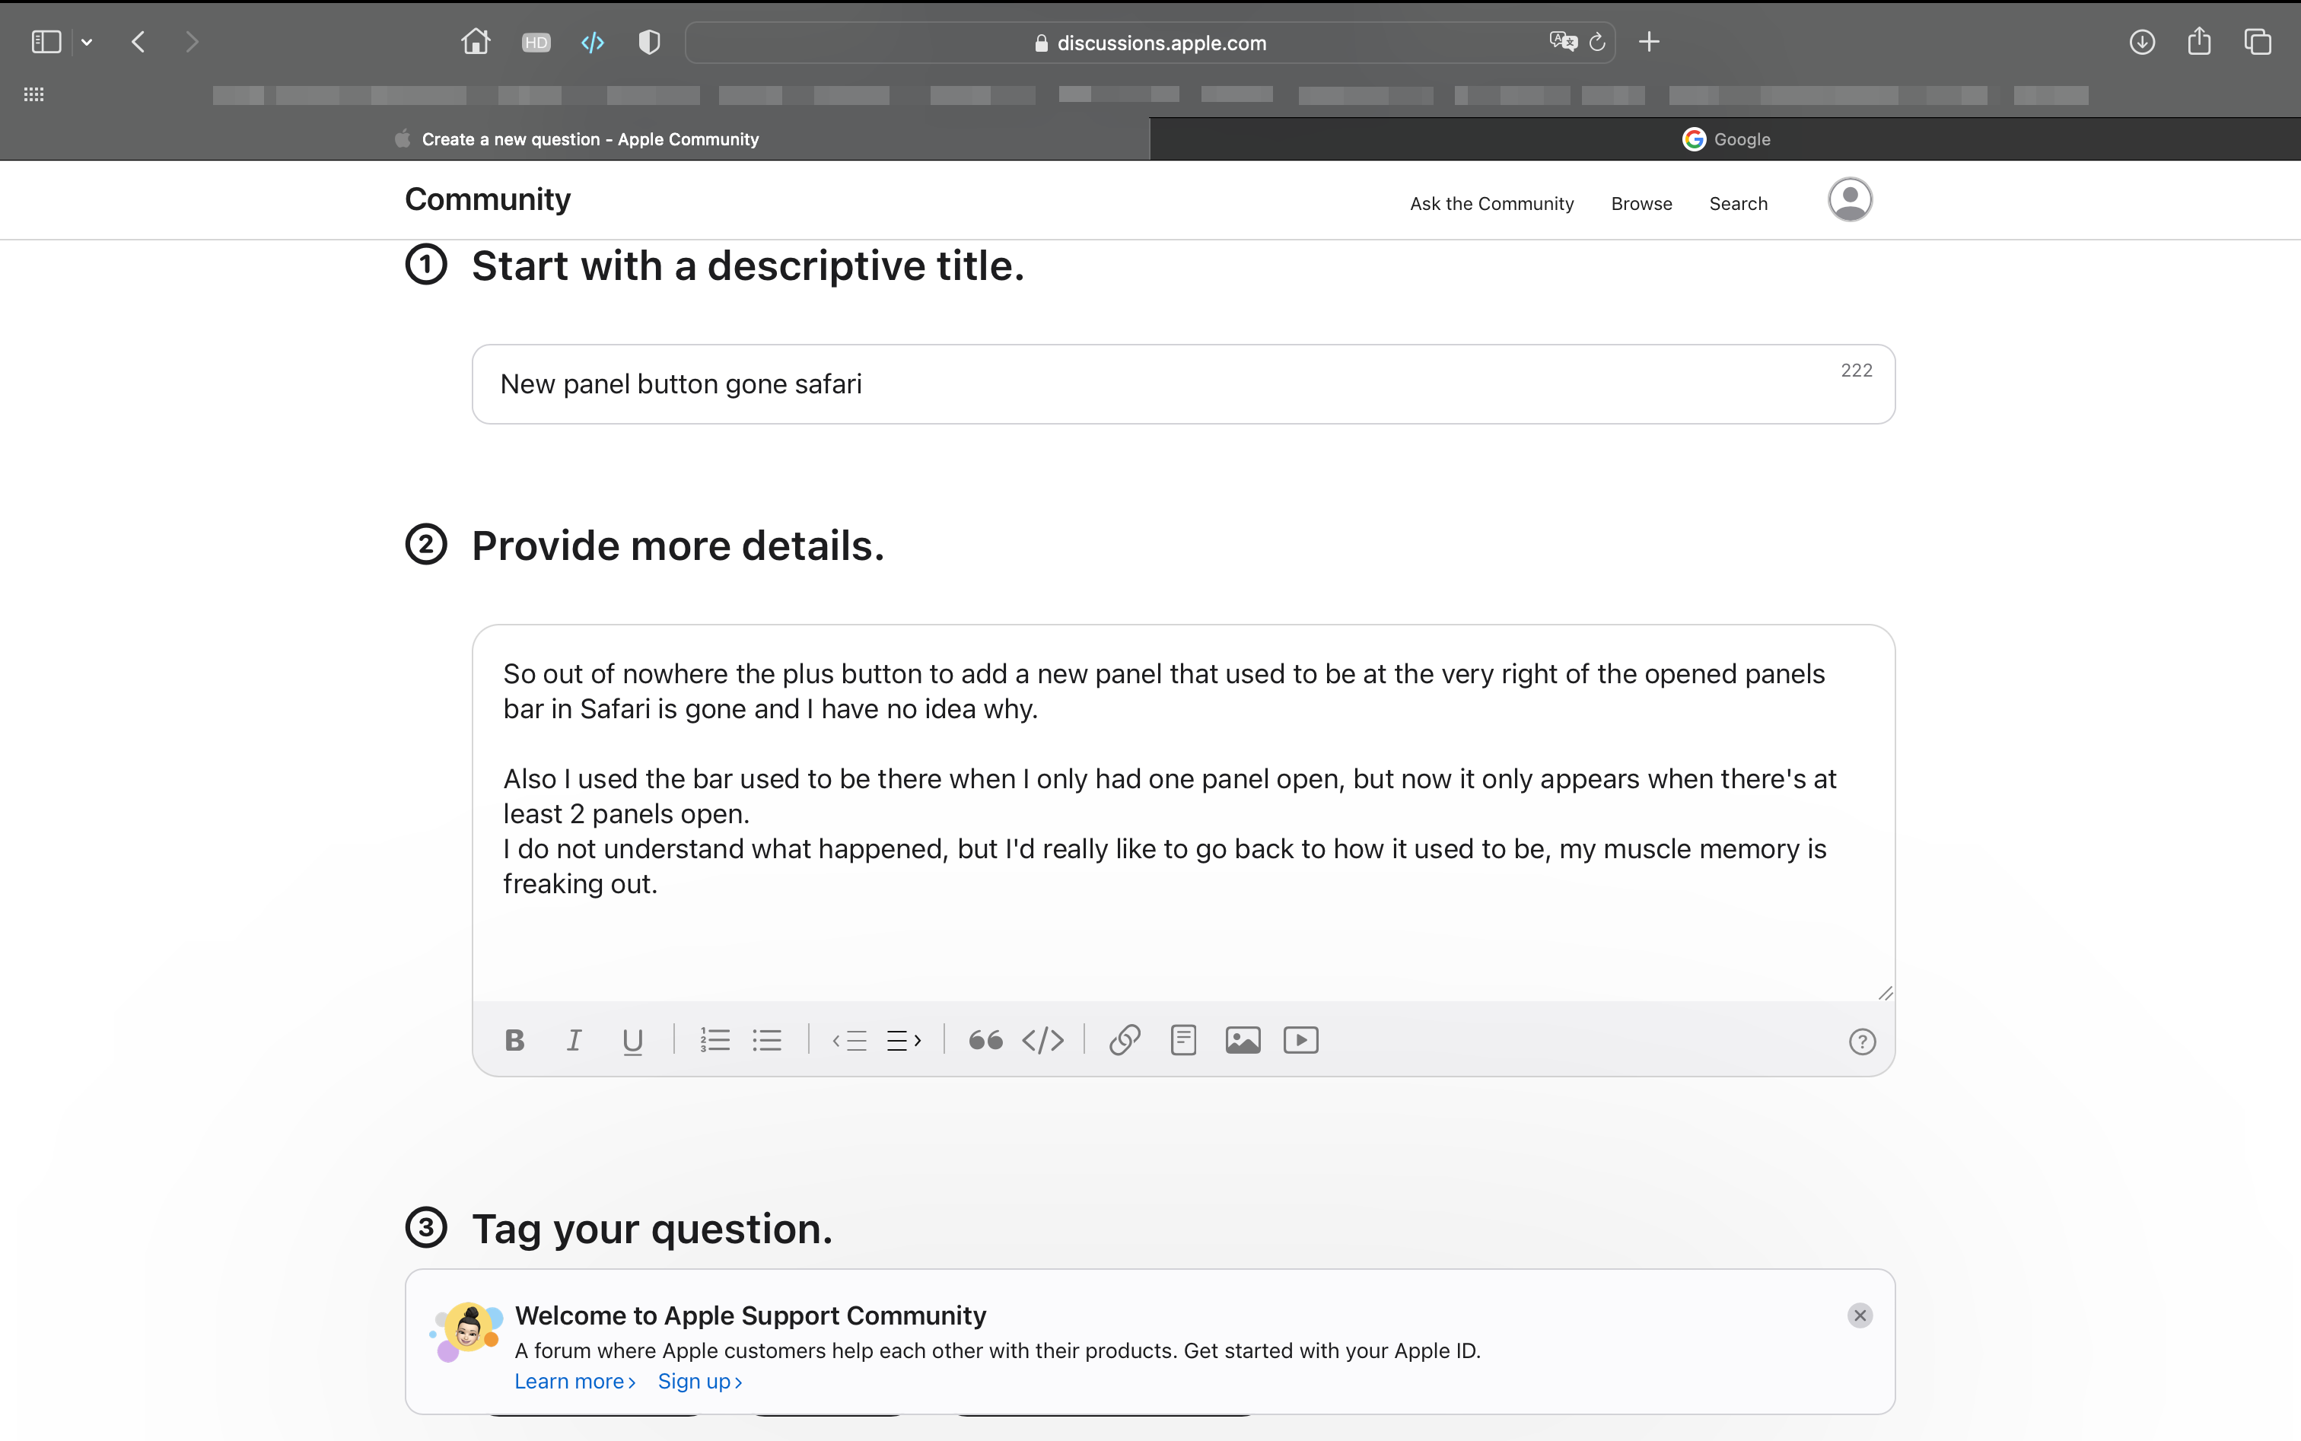The width and height of the screenshot is (2301, 1441).
Task: Dismiss the Welcome to Apple Support banner
Action: 1860,1315
